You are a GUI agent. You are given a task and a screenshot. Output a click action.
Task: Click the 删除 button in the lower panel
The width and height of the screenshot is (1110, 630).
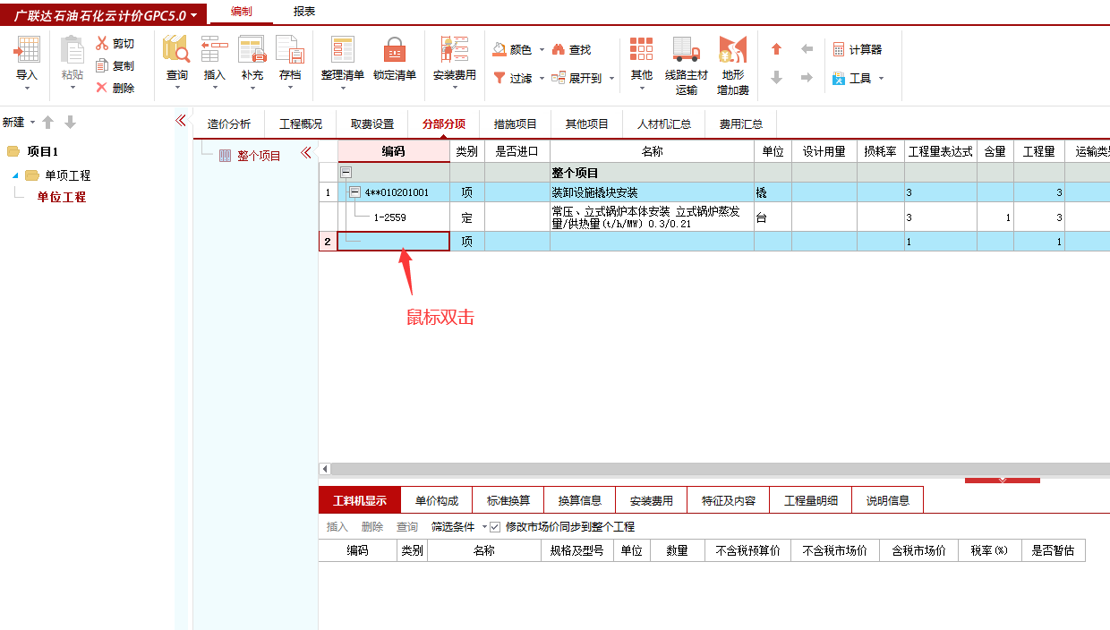[375, 526]
